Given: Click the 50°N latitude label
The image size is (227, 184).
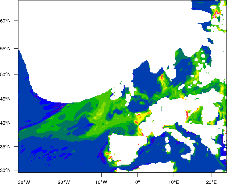Looking at the screenshot, I should coord(5,74).
